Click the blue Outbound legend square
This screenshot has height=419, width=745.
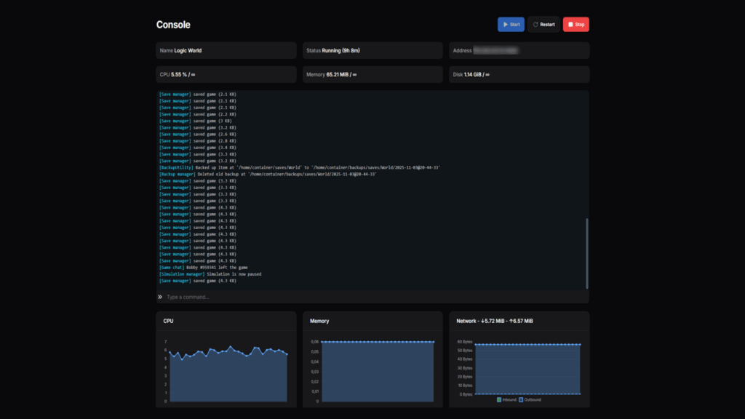point(521,399)
